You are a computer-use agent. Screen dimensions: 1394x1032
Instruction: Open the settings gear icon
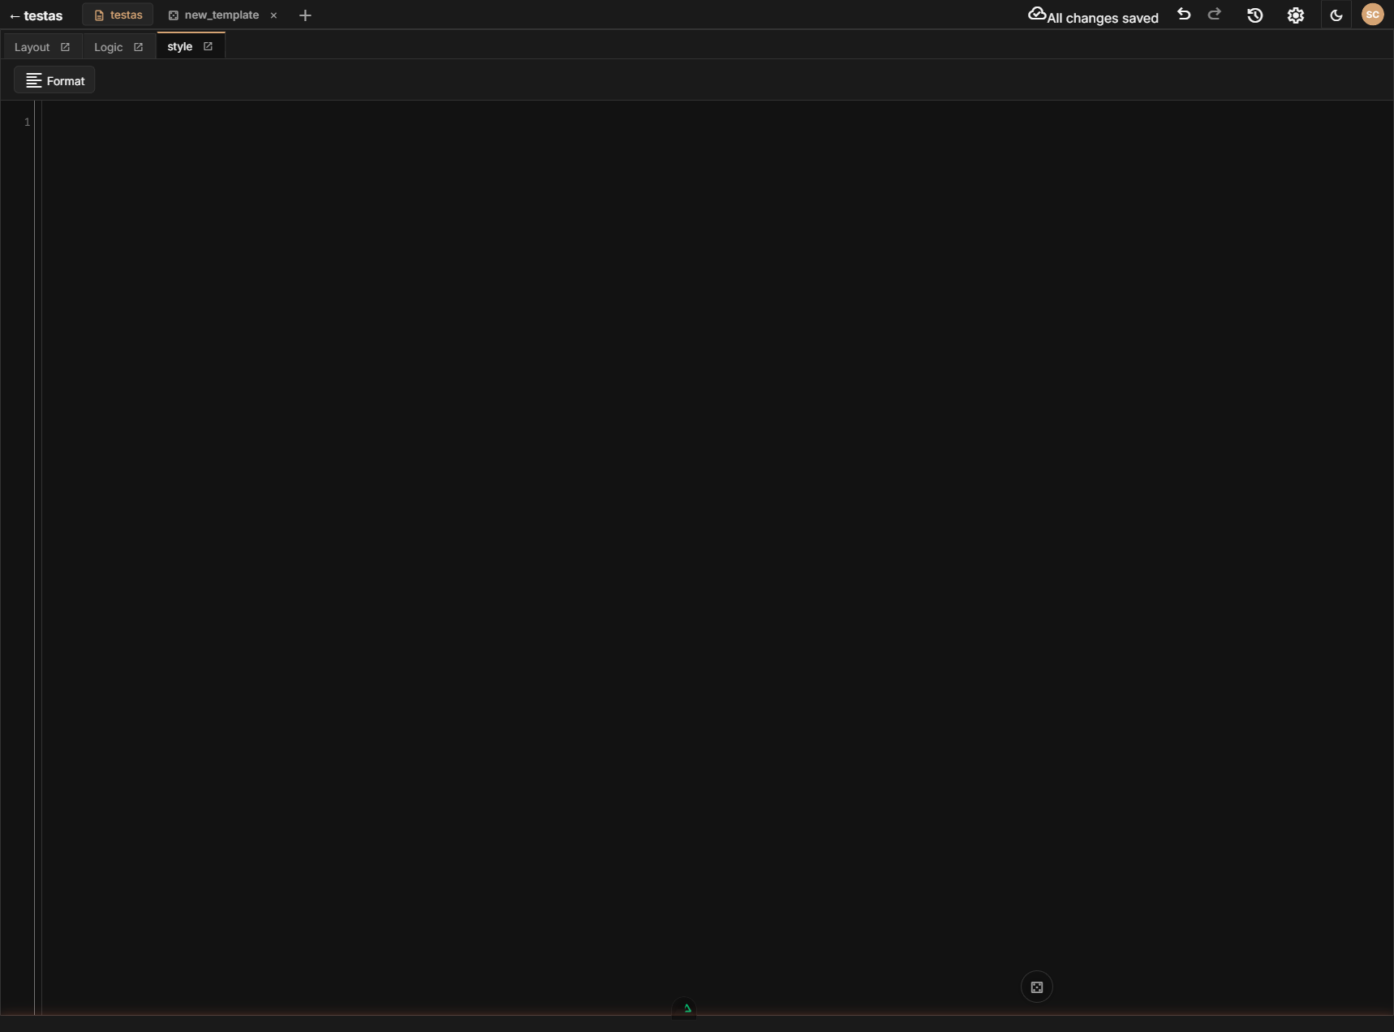[1295, 15]
